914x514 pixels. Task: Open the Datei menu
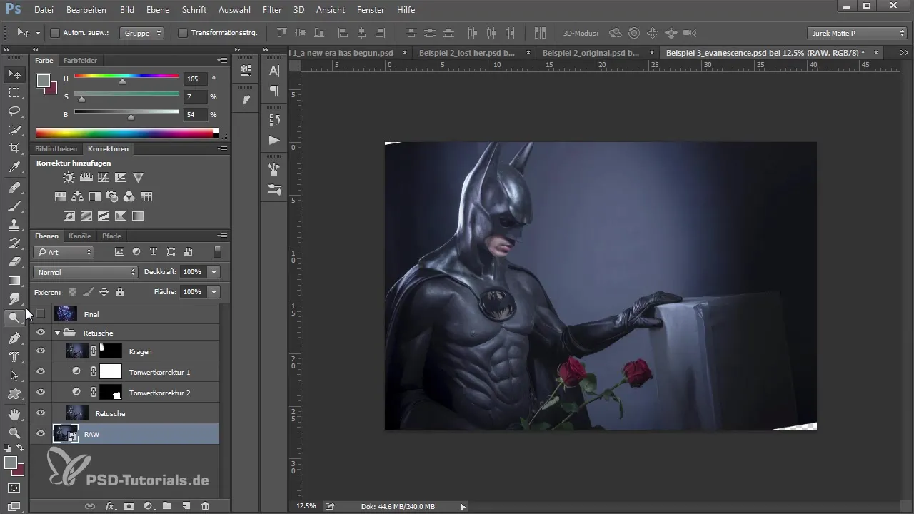(x=44, y=10)
